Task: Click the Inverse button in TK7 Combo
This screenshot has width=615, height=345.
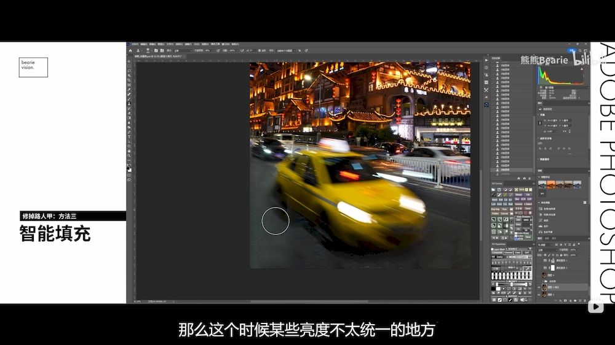Action: click(518, 204)
